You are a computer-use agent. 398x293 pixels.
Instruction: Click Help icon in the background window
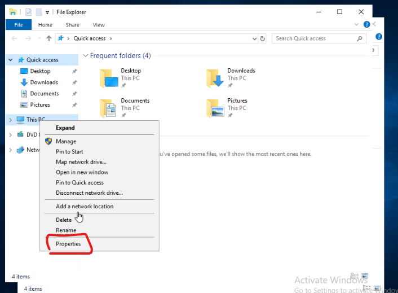click(379, 37)
